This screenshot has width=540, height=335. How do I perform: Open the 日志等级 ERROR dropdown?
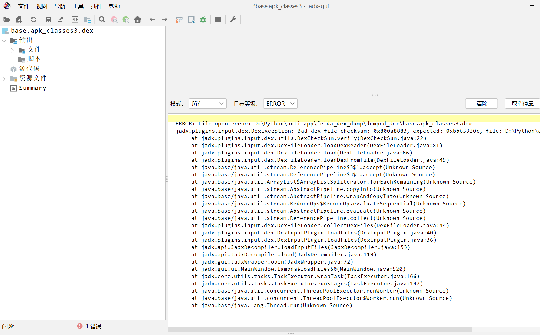(x=280, y=104)
